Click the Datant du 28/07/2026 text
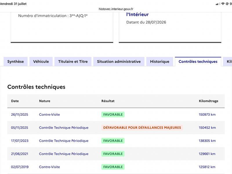This screenshot has width=232, height=174. click(x=146, y=22)
